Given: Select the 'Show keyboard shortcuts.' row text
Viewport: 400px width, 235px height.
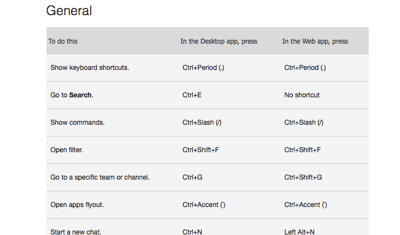Looking at the screenshot, I should tap(90, 68).
